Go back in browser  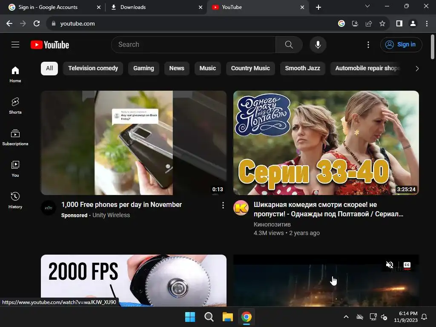coord(9,24)
